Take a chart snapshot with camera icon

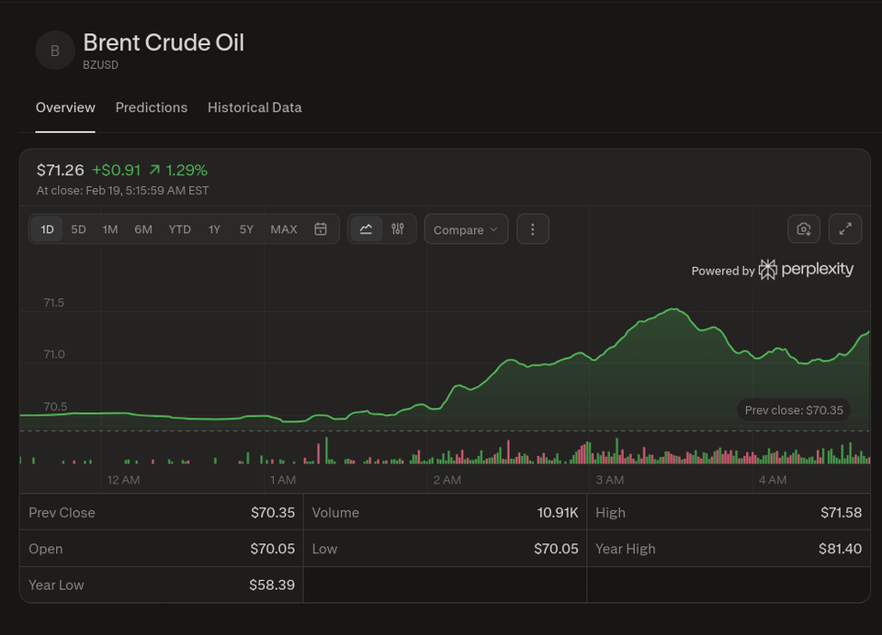pos(804,229)
